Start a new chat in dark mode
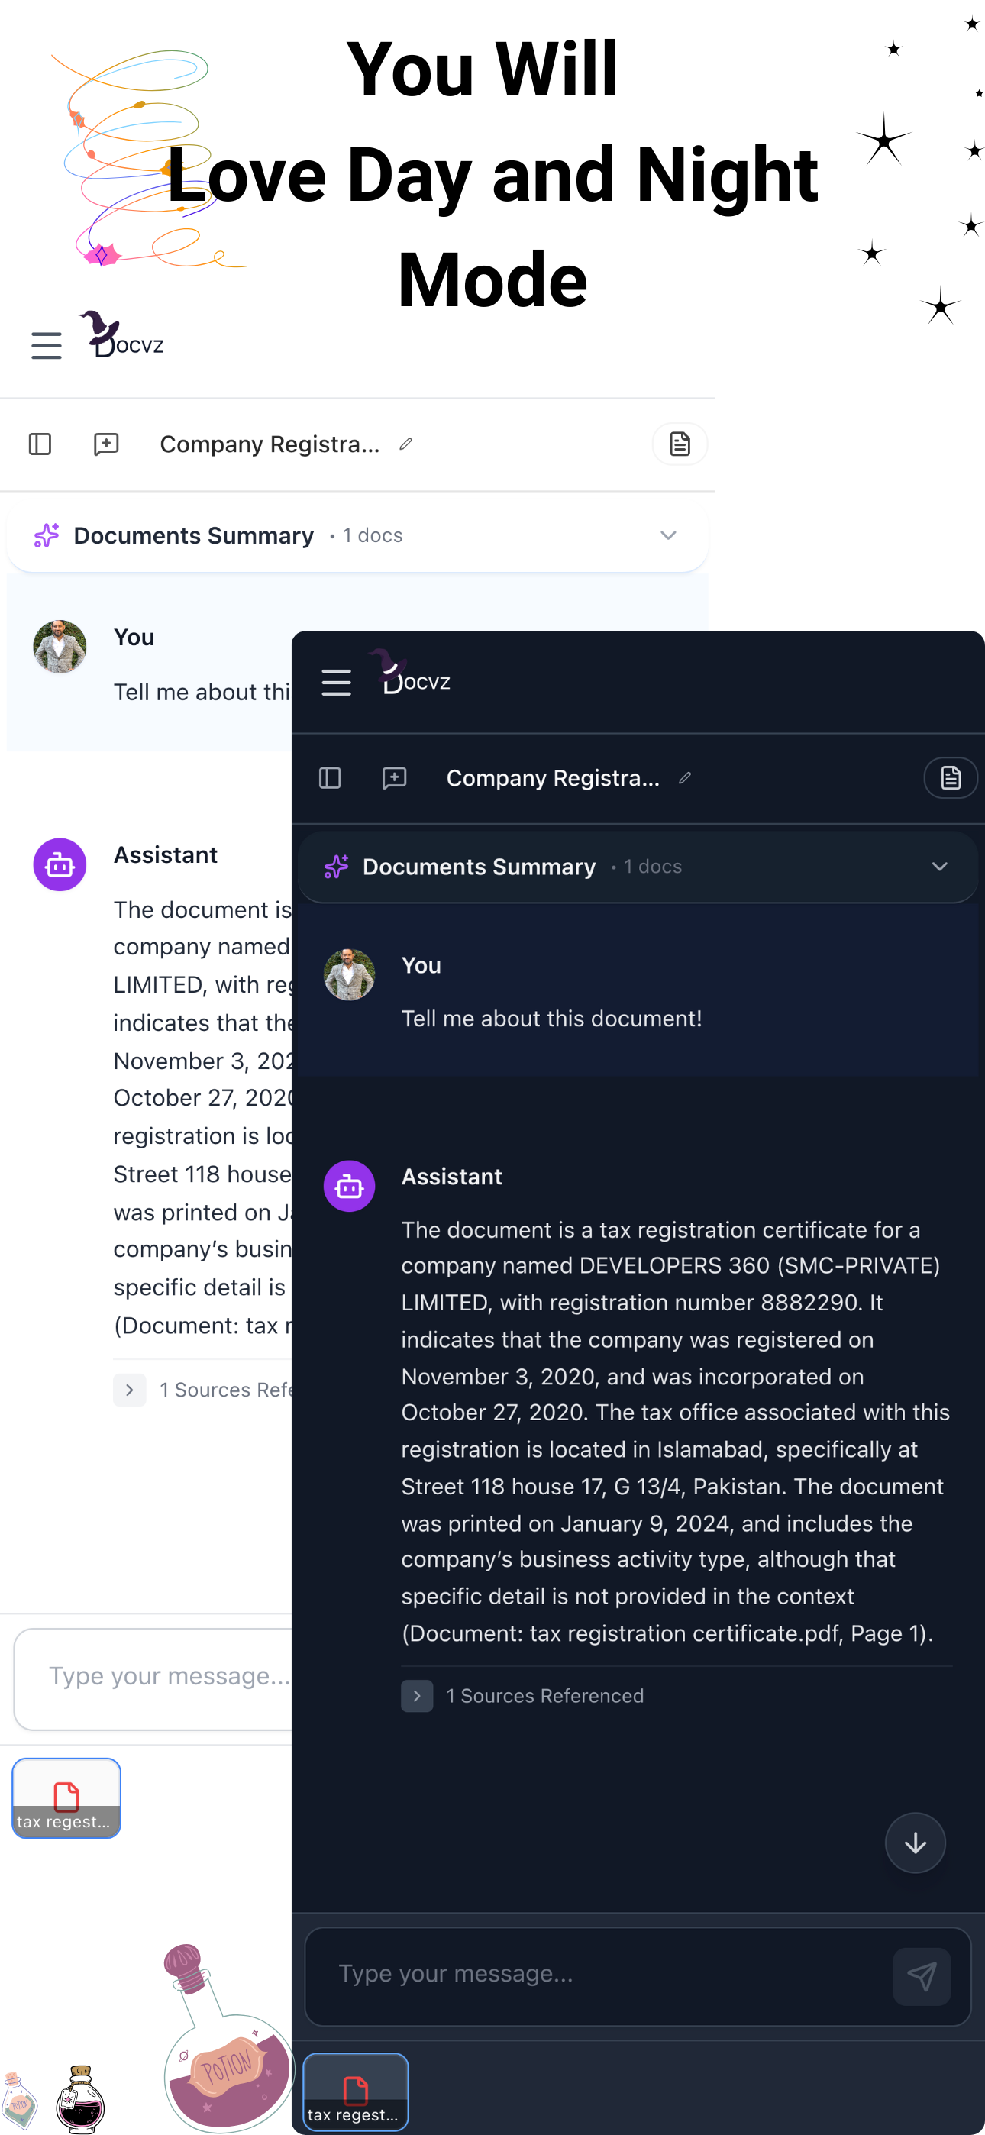Image resolution: width=985 pixels, height=2135 pixels. tap(394, 777)
